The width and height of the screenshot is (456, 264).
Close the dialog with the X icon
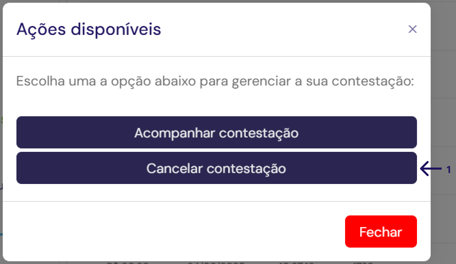(x=413, y=29)
